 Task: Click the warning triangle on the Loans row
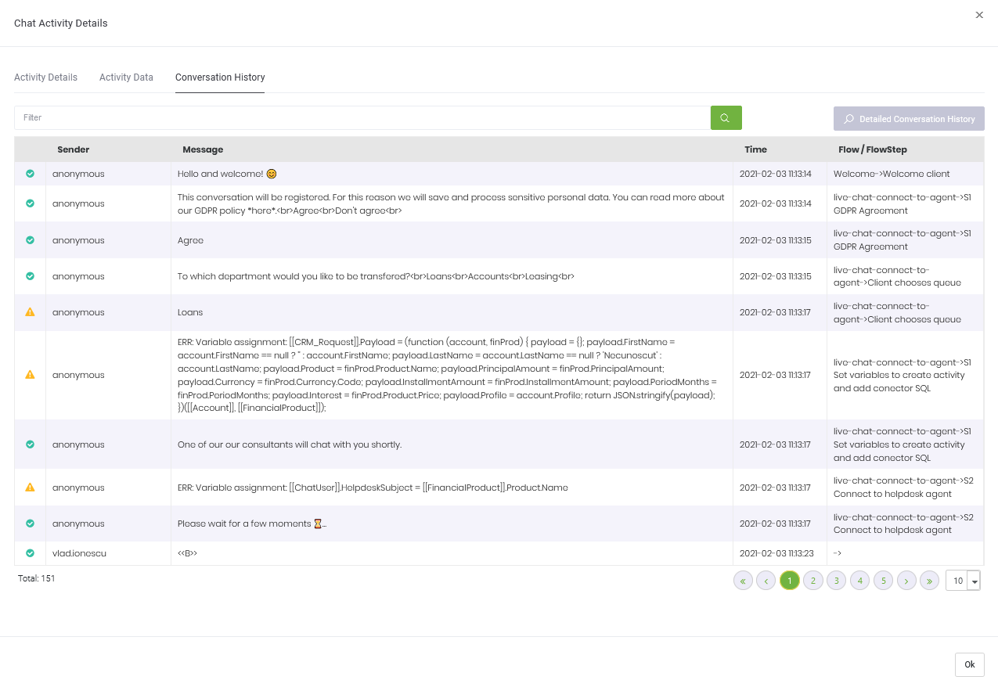(30, 311)
